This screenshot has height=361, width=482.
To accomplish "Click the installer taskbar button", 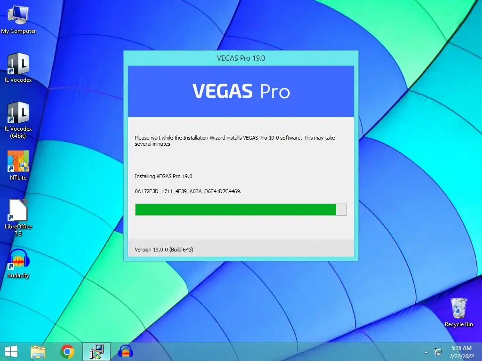I will point(96,352).
